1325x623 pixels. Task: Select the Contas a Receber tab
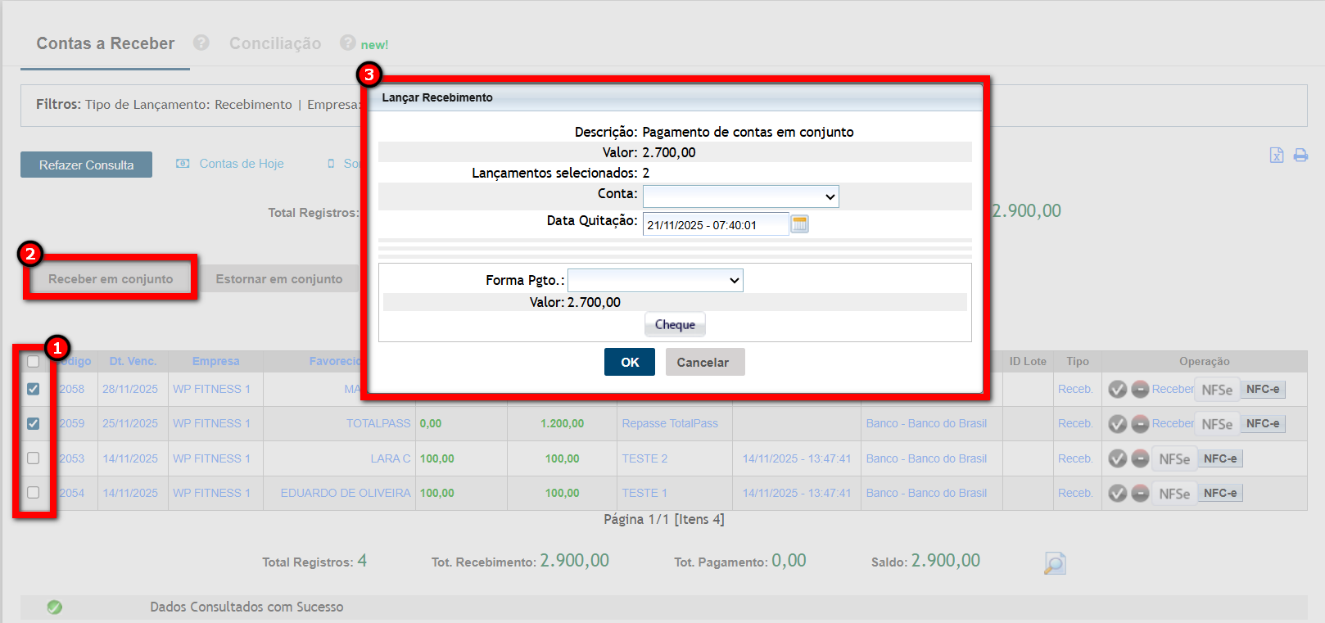(x=106, y=43)
